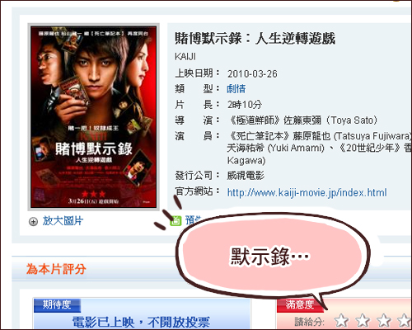412x330 pixels.
Task: Rate one star in 滿意度
Action: pyautogui.click(x=341, y=320)
